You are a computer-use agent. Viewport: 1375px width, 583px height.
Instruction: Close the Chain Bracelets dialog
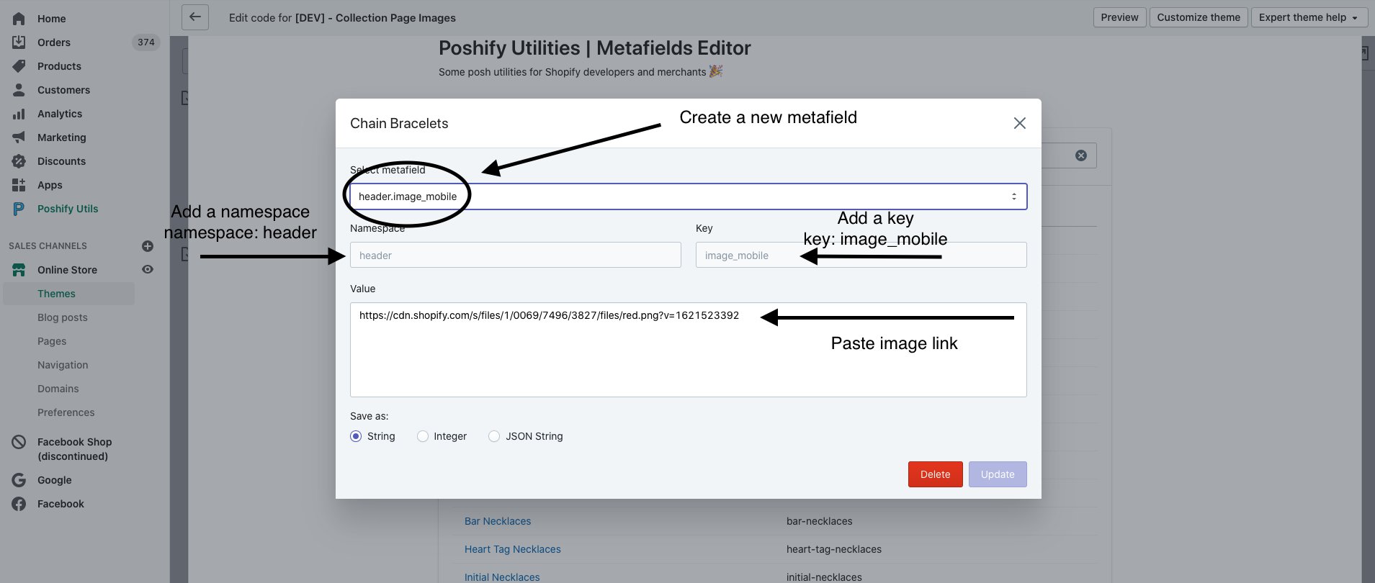pos(1019,123)
